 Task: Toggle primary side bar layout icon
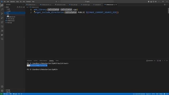[x=149, y=2]
